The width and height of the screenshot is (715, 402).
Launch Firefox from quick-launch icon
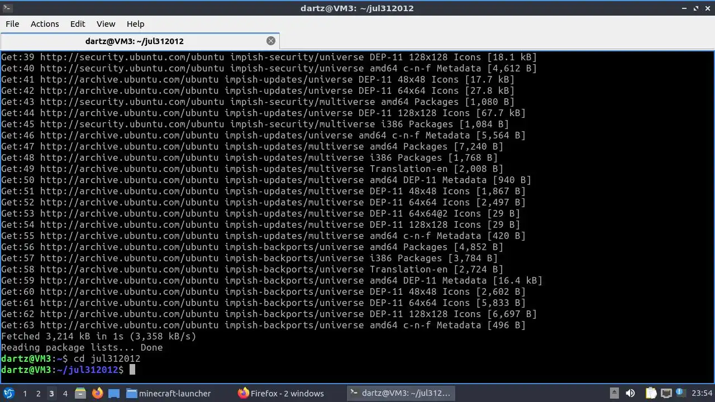pyautogui.click(x=97, y=393)
